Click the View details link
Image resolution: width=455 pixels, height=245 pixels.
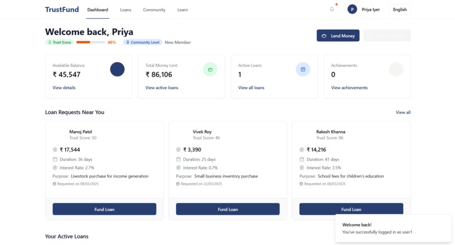64,88
